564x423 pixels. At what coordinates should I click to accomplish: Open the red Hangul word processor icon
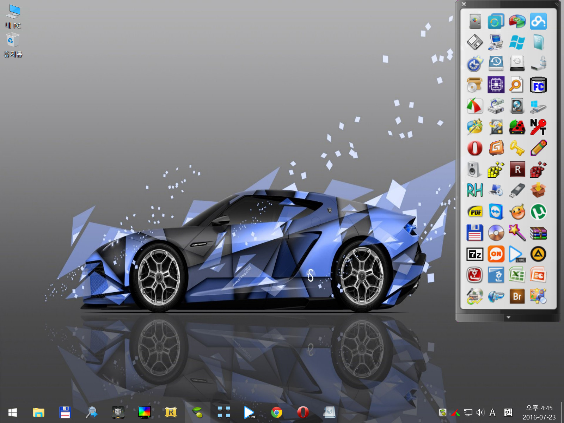(x=475, y=275)
